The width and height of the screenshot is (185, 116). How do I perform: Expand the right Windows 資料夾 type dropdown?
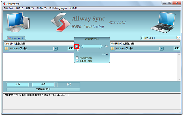(x=161, y=48)
